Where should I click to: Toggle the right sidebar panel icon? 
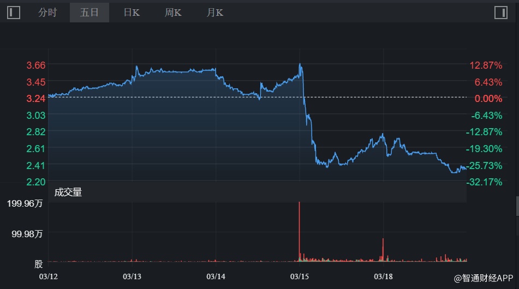(501, 13)
